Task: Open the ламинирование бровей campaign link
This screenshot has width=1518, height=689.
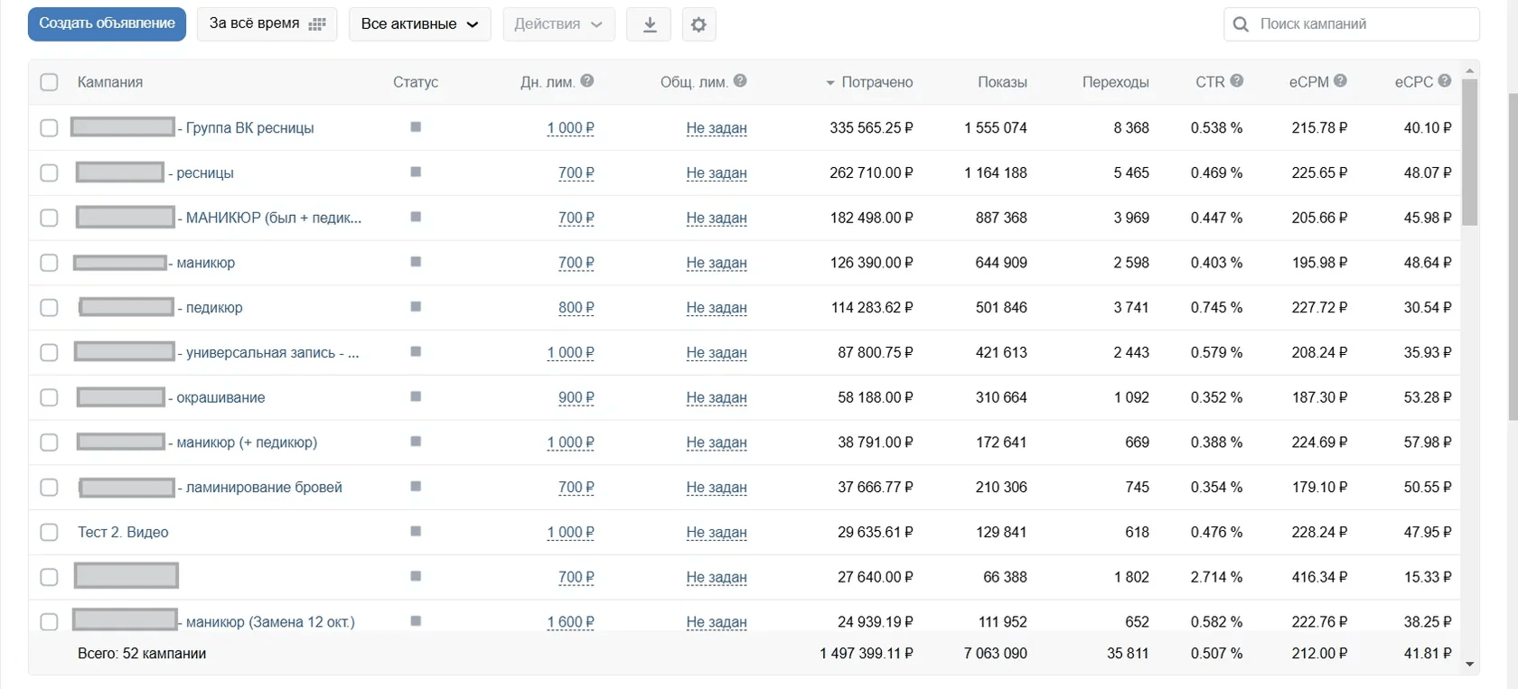Action: (x=264, y=488)
